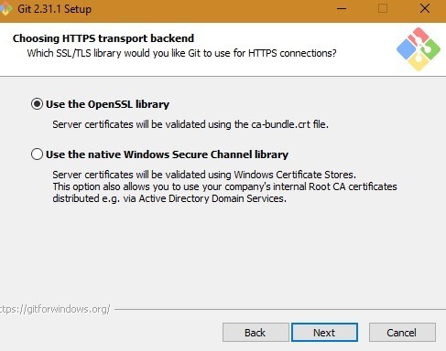The image size is (446, 351).
Task: Click the Active Directory Domain Services text line
Action: click(169, 198)
